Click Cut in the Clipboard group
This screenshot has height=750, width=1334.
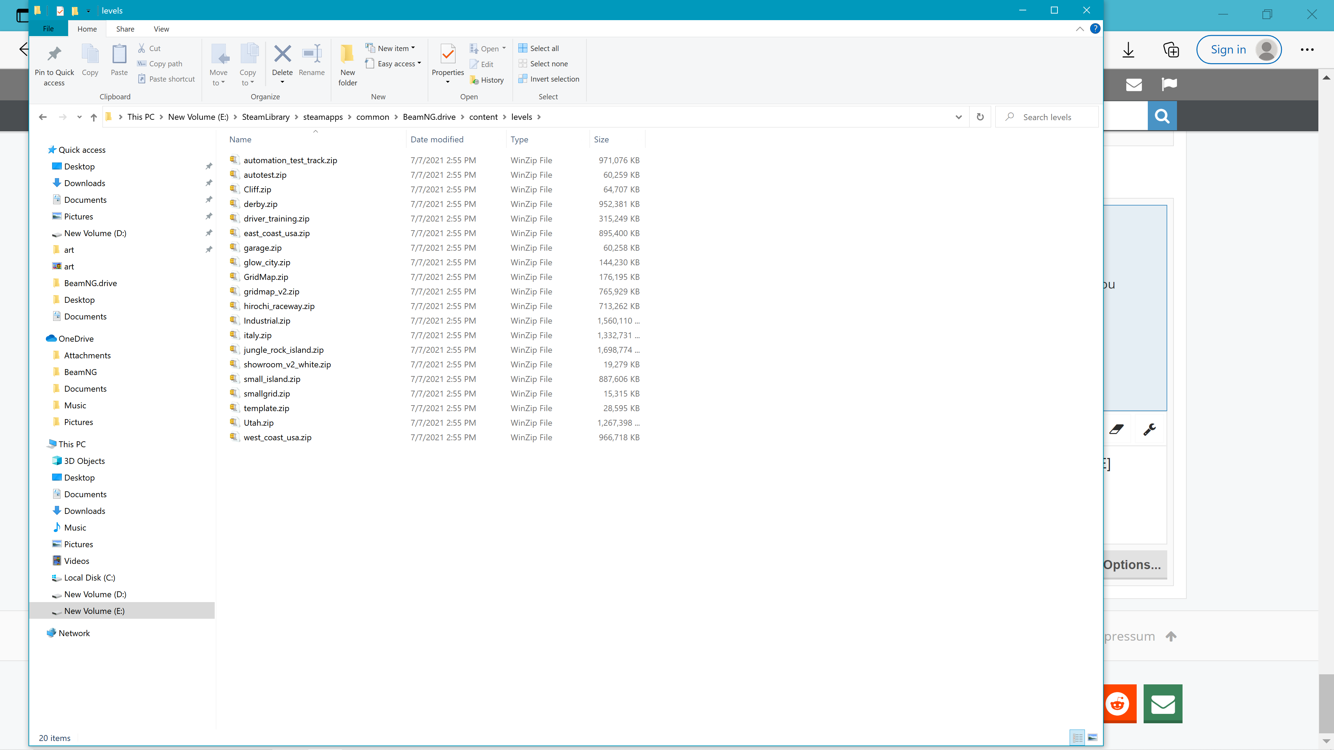point(149,48)
